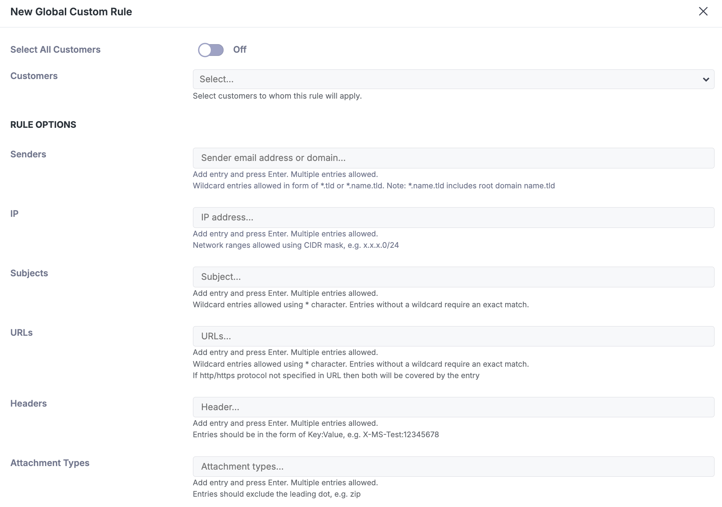Viewport: 722px width, 507px height.
Task: Focus the Header key:value field
Action: (453, 407)
